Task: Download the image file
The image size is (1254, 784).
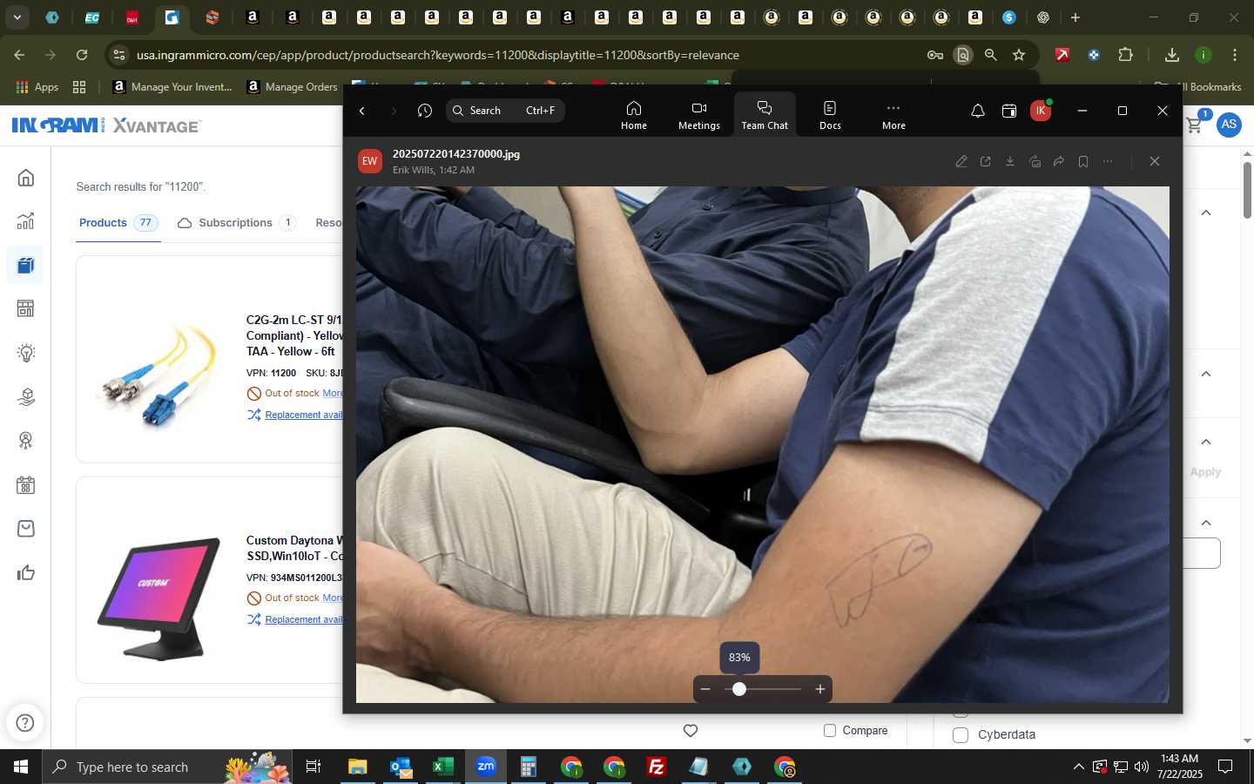Action: (1010, 161)
